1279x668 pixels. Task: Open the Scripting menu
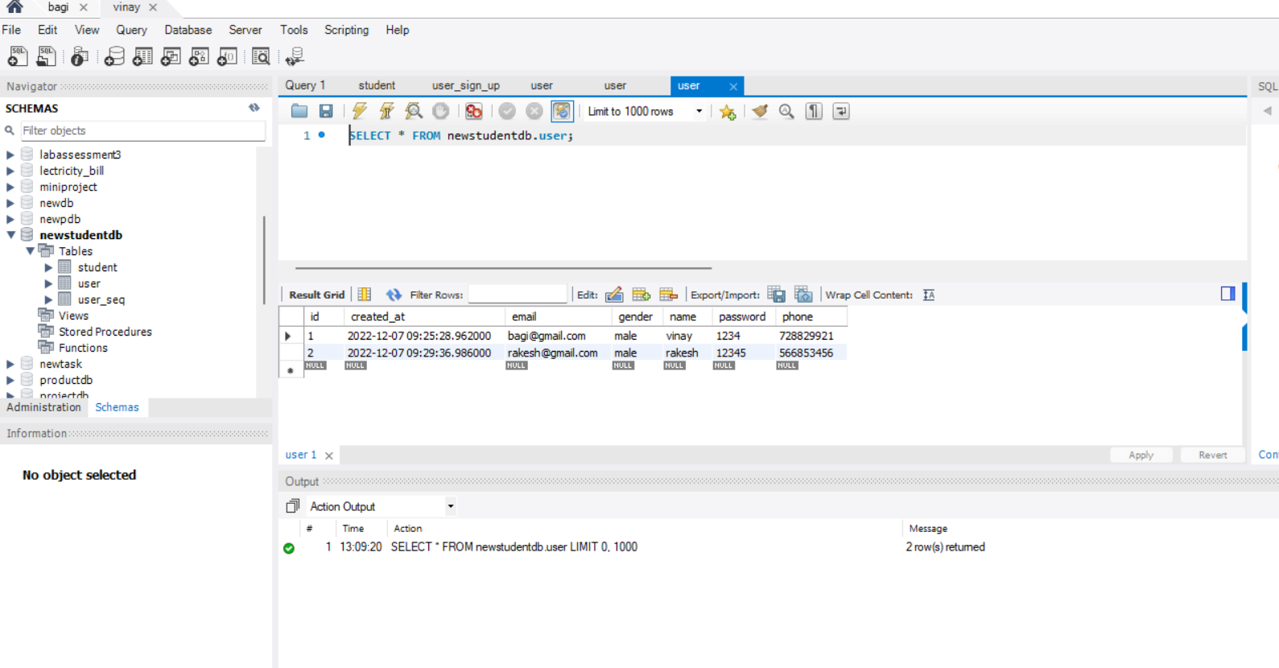click(x=346, y=30)
